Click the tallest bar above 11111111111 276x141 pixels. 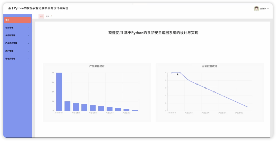pos(59,92)
